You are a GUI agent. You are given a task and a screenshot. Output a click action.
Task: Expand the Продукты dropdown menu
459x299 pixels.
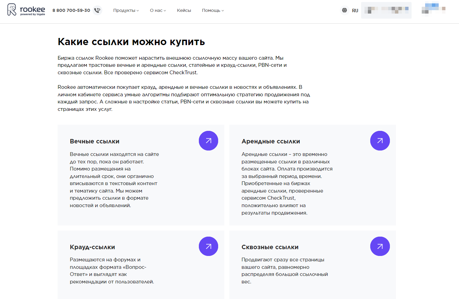point(126,11)
